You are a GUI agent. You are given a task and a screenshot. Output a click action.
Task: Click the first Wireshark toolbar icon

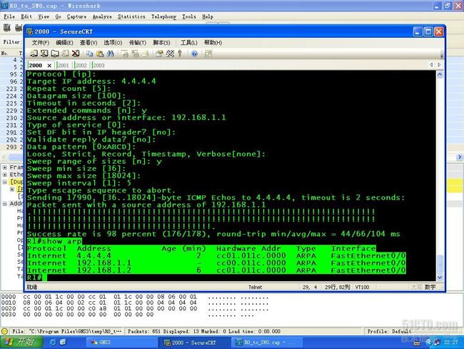7,28
